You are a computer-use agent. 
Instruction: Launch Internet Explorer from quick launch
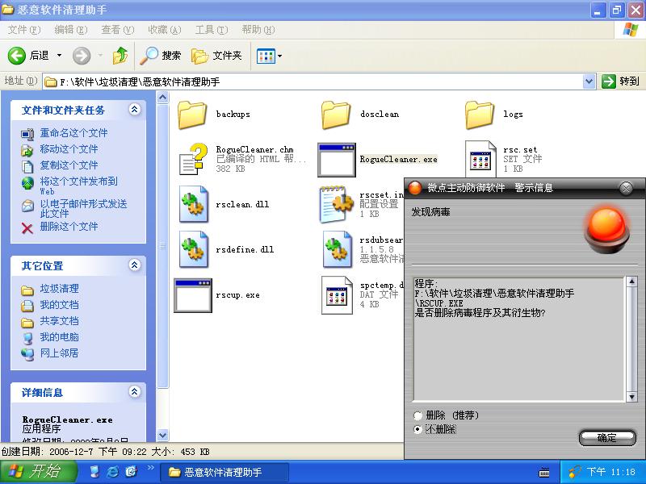click(x=112, y=472)
